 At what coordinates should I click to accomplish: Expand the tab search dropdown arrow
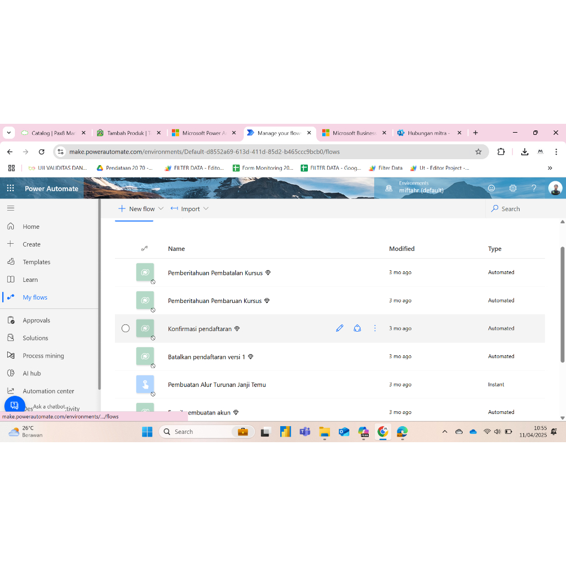(9, 133)
